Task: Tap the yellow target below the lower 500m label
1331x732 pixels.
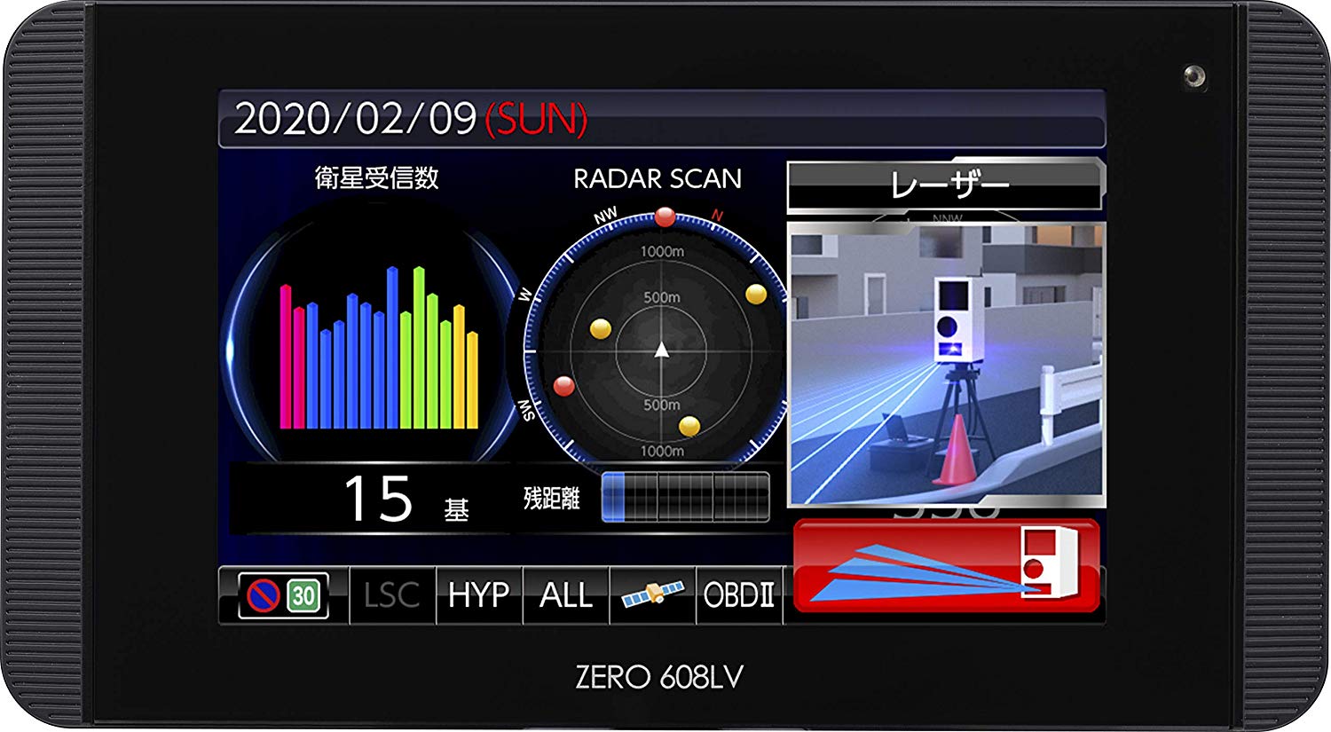Action: [689, 426]
